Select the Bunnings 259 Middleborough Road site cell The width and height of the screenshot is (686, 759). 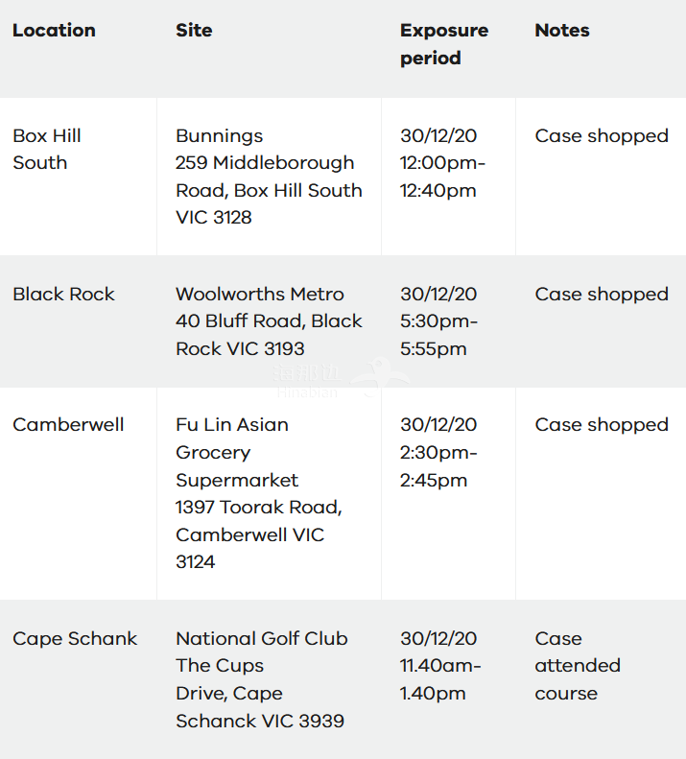[x=269, y=177]
